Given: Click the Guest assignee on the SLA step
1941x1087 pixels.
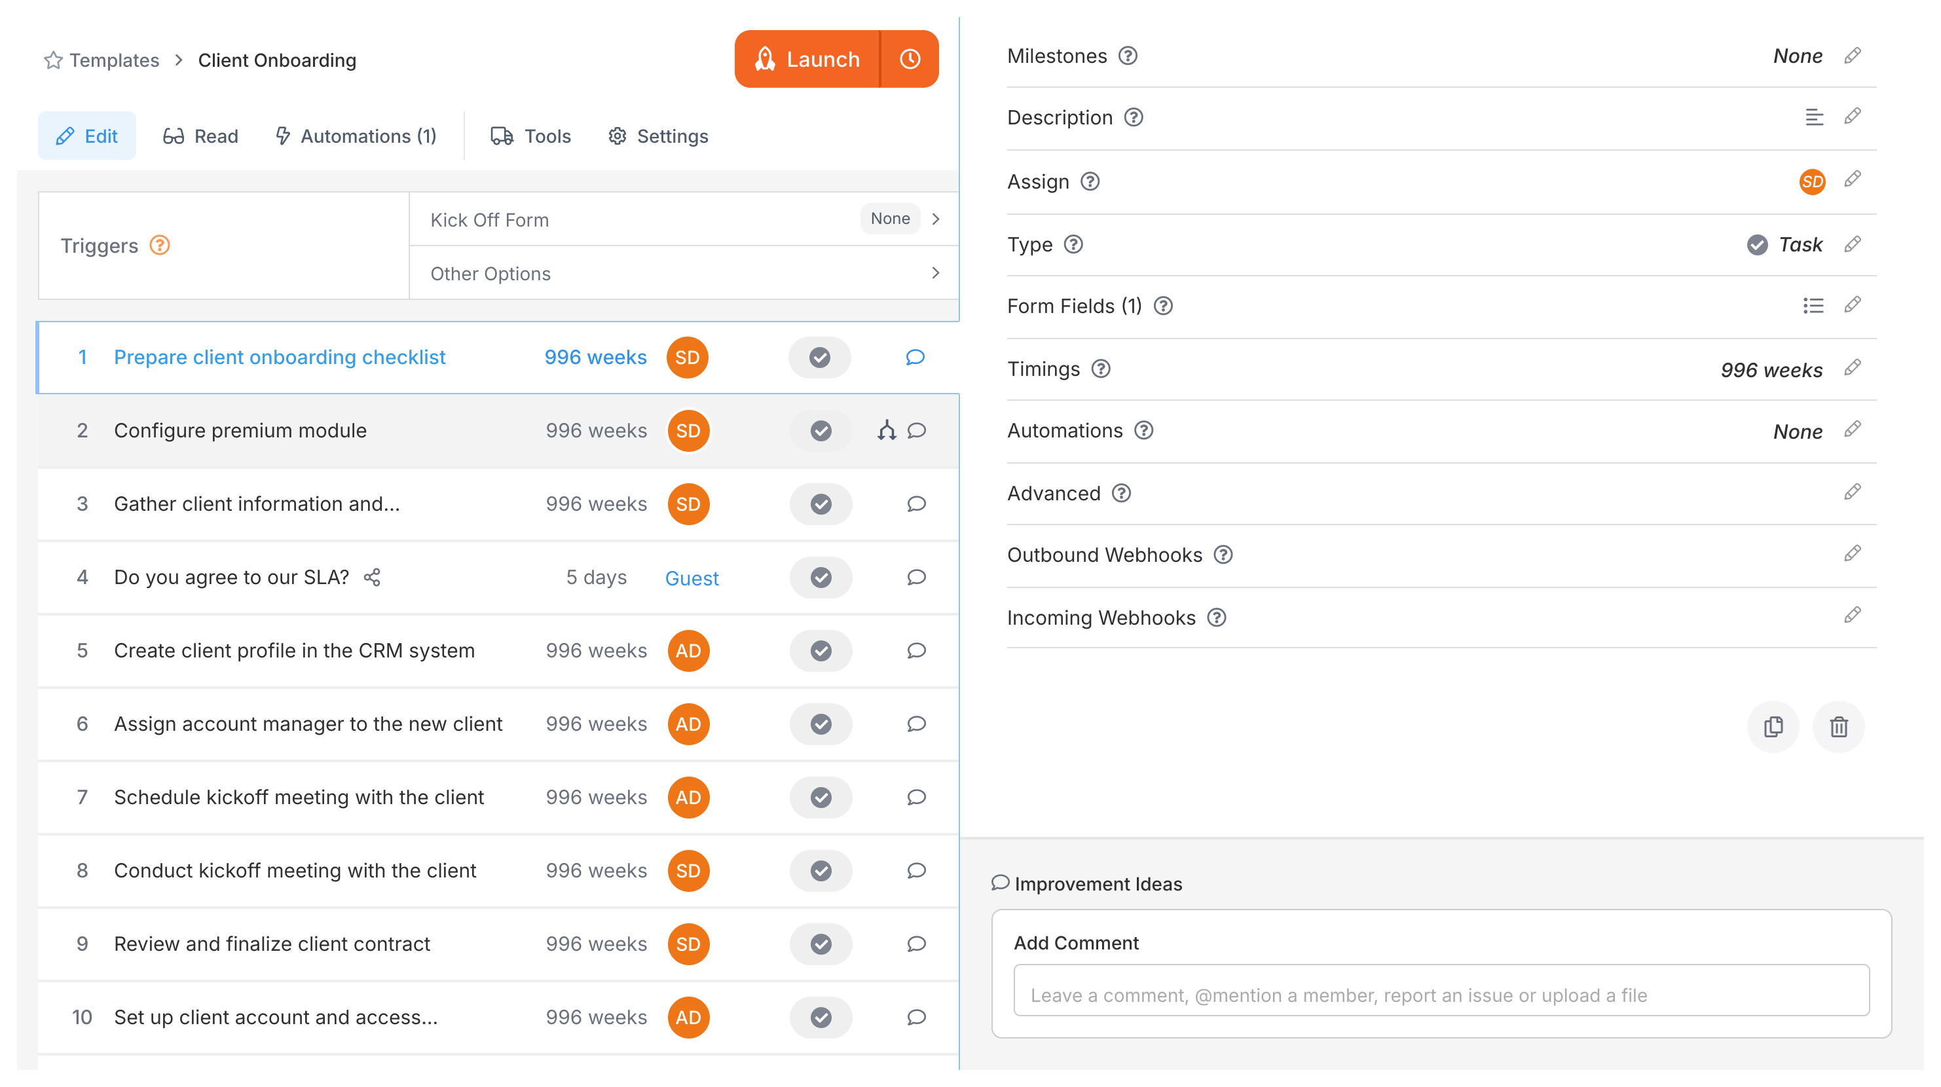Looking at the screenshot, I should (692, 578).
